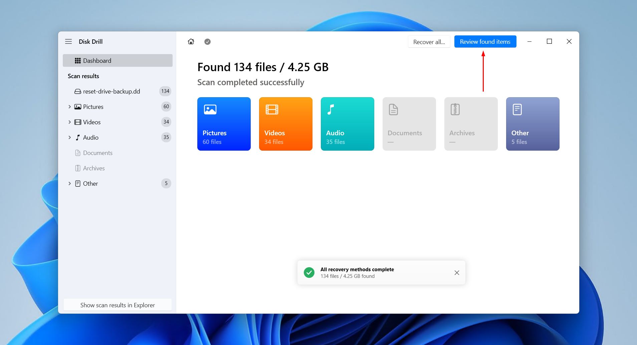Open the Pictures 60 files card
The width and height of the screenshot is (637, 345).
click(224, 124)
